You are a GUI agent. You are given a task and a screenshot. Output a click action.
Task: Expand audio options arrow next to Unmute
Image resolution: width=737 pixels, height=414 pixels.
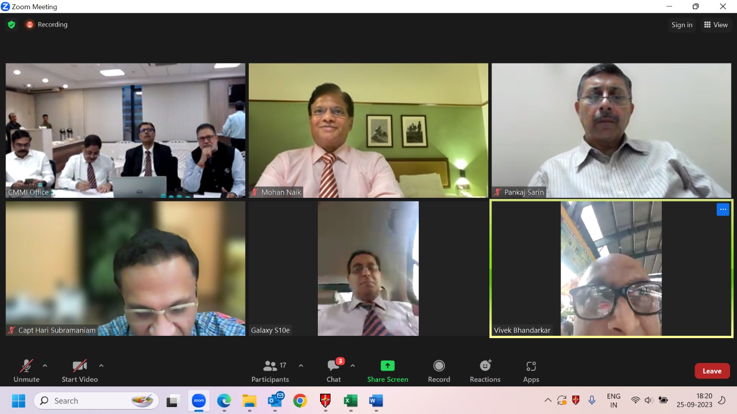pos(45,366)
